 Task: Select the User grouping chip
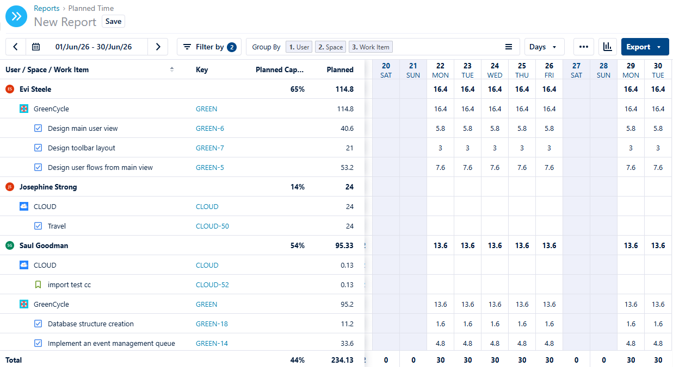click(299, 47)
